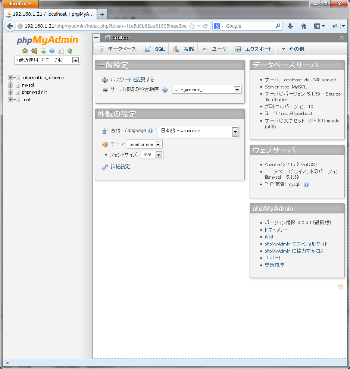Click the add-on icon in Firefox toolbar
Viewport: 350px width, 369px height.
(335, 26)
